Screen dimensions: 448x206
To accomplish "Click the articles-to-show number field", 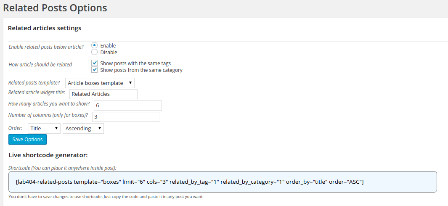I will click(127, 105).
